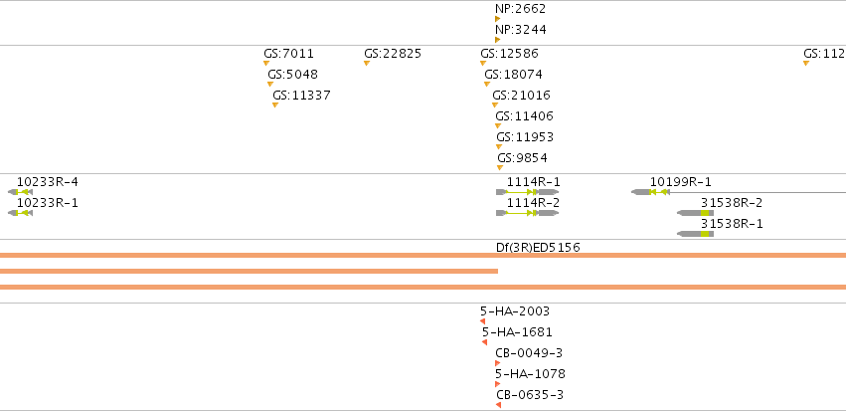Select the GS:5048 insertion label

pyautogui.click(x=292, y=75)
